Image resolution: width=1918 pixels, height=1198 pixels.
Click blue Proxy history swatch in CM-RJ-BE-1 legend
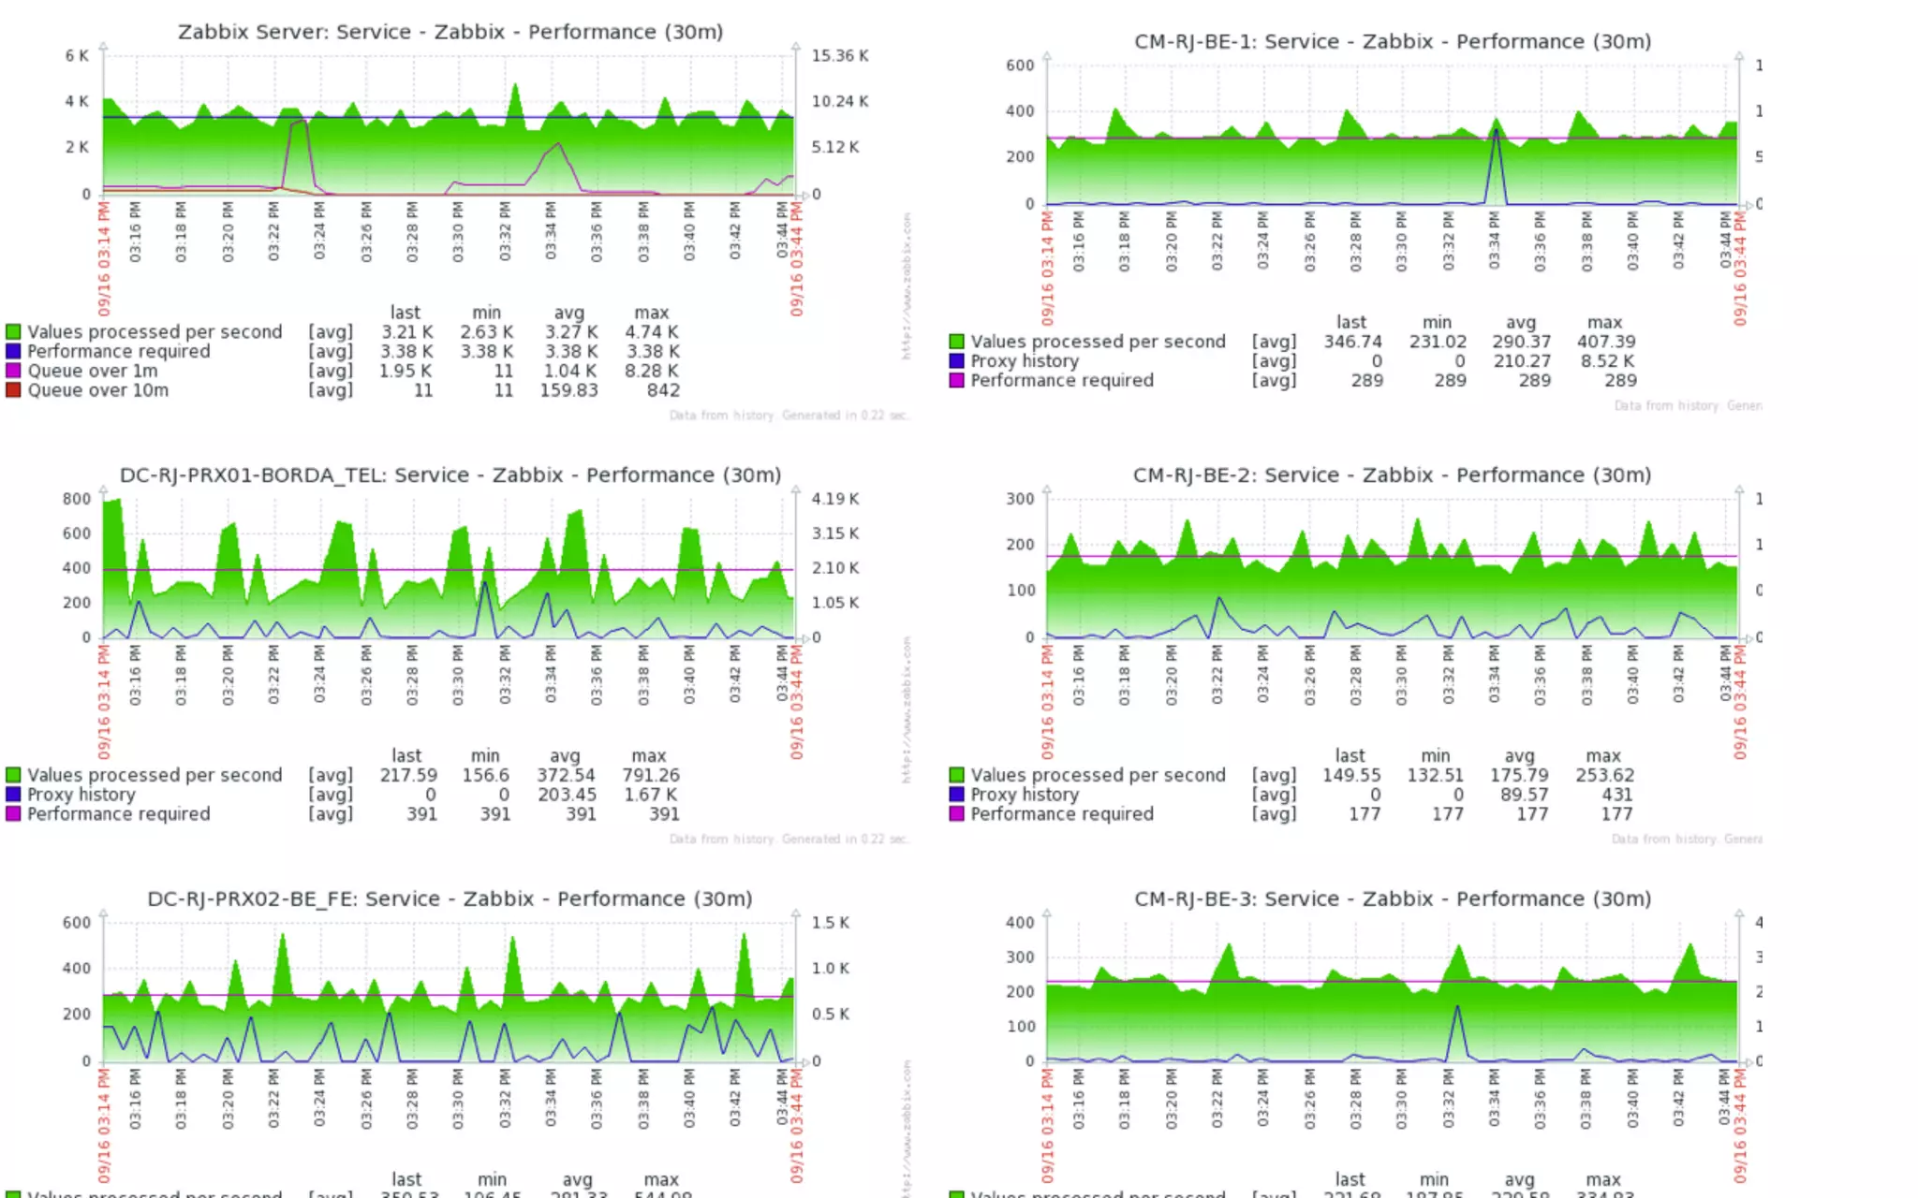click(x=956, y=361)
